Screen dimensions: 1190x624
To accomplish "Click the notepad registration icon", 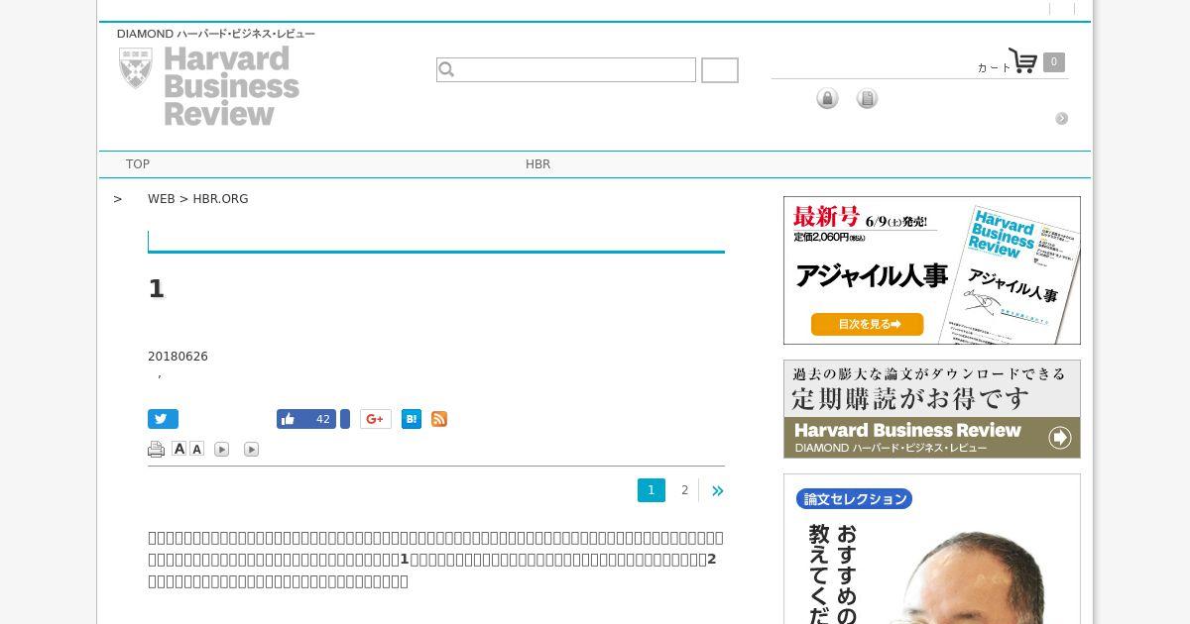I will coord(867,98).
